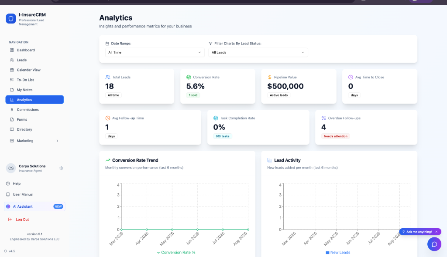Go to Dashboard in navigation

[x=34, y=50]
